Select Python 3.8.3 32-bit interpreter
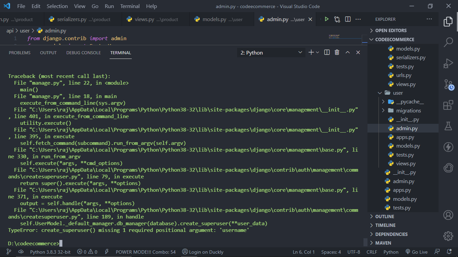Image resolution: width=458 pixels, height=257 pixels. 50,252
